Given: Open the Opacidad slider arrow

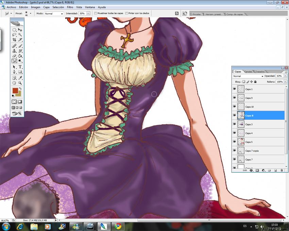Looking at the screenshot, I should click(285, 76).
